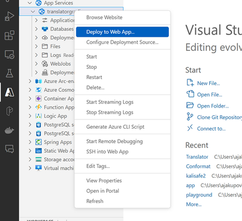
Task: Open the Extensions view icon
Action: [9, 35]
